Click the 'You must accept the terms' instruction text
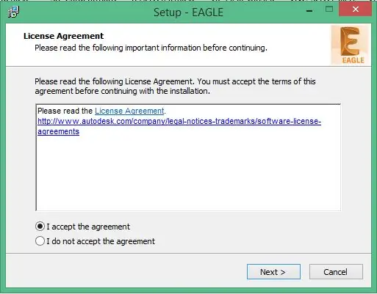Screen dimensions: 377x294 [256, 81]
